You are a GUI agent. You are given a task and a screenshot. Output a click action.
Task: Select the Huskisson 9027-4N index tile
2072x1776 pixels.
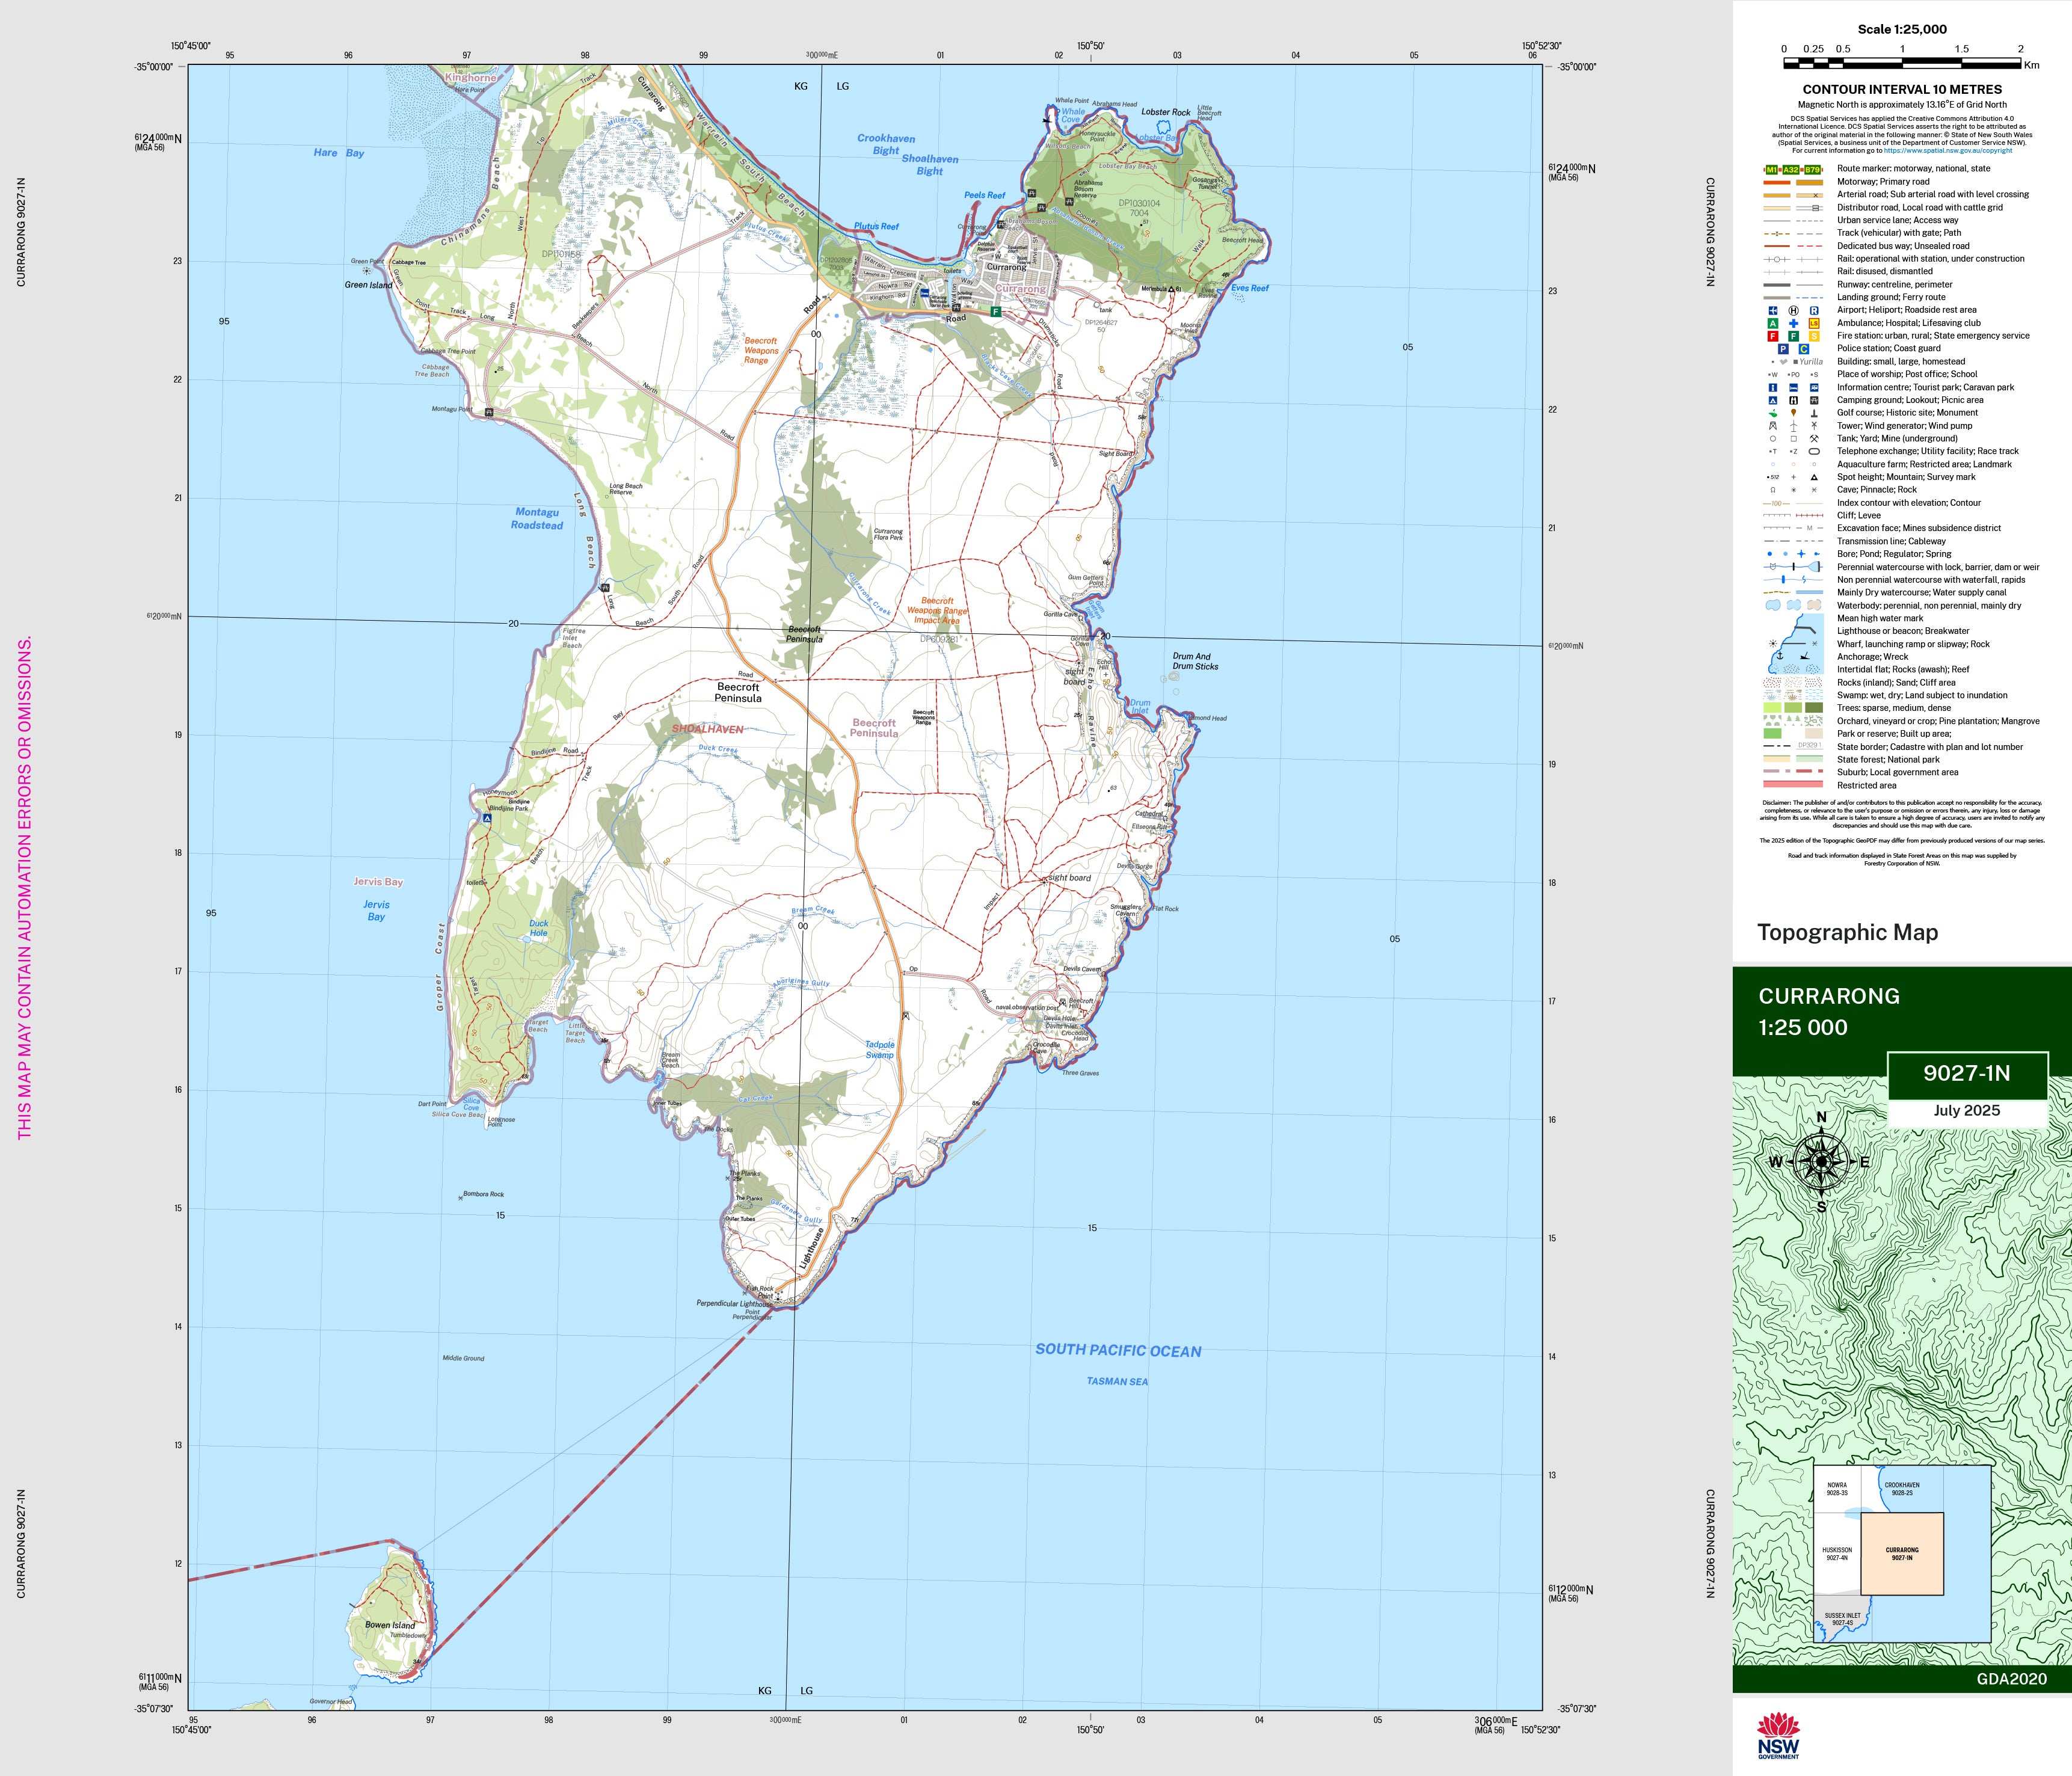tap(1836, 1554)
